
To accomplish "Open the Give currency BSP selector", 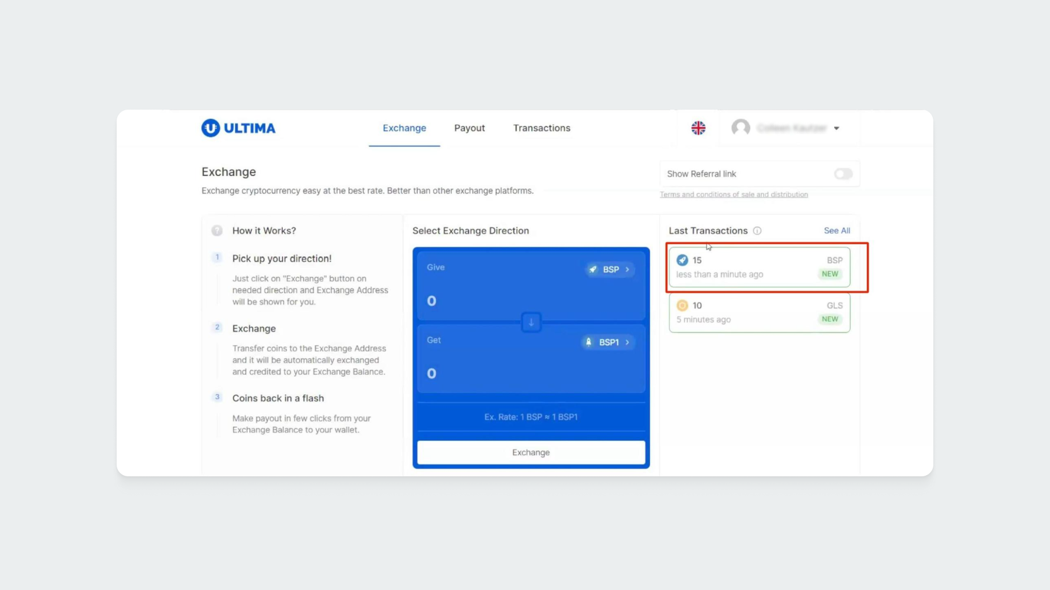I will pos(610,269).
